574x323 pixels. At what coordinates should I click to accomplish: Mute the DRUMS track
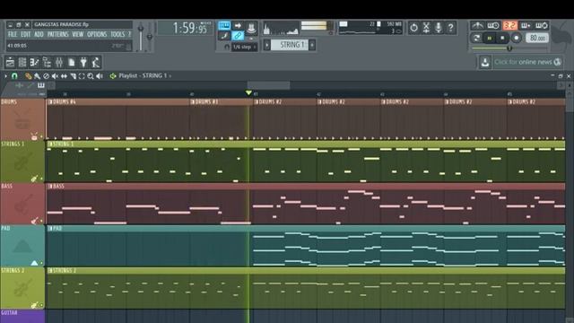click(41, 136)
